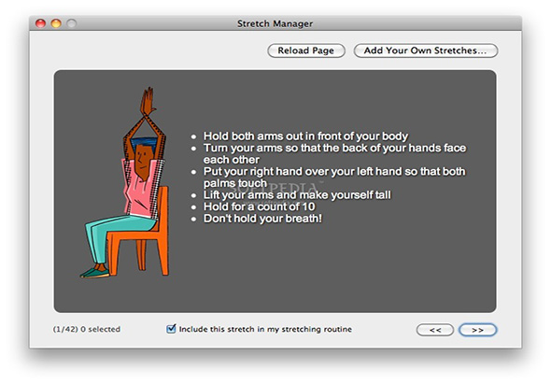Screen dimensions: 551x384
Task: Click 'Don't hold your breath!' line
Action: (x=262, y=219)
